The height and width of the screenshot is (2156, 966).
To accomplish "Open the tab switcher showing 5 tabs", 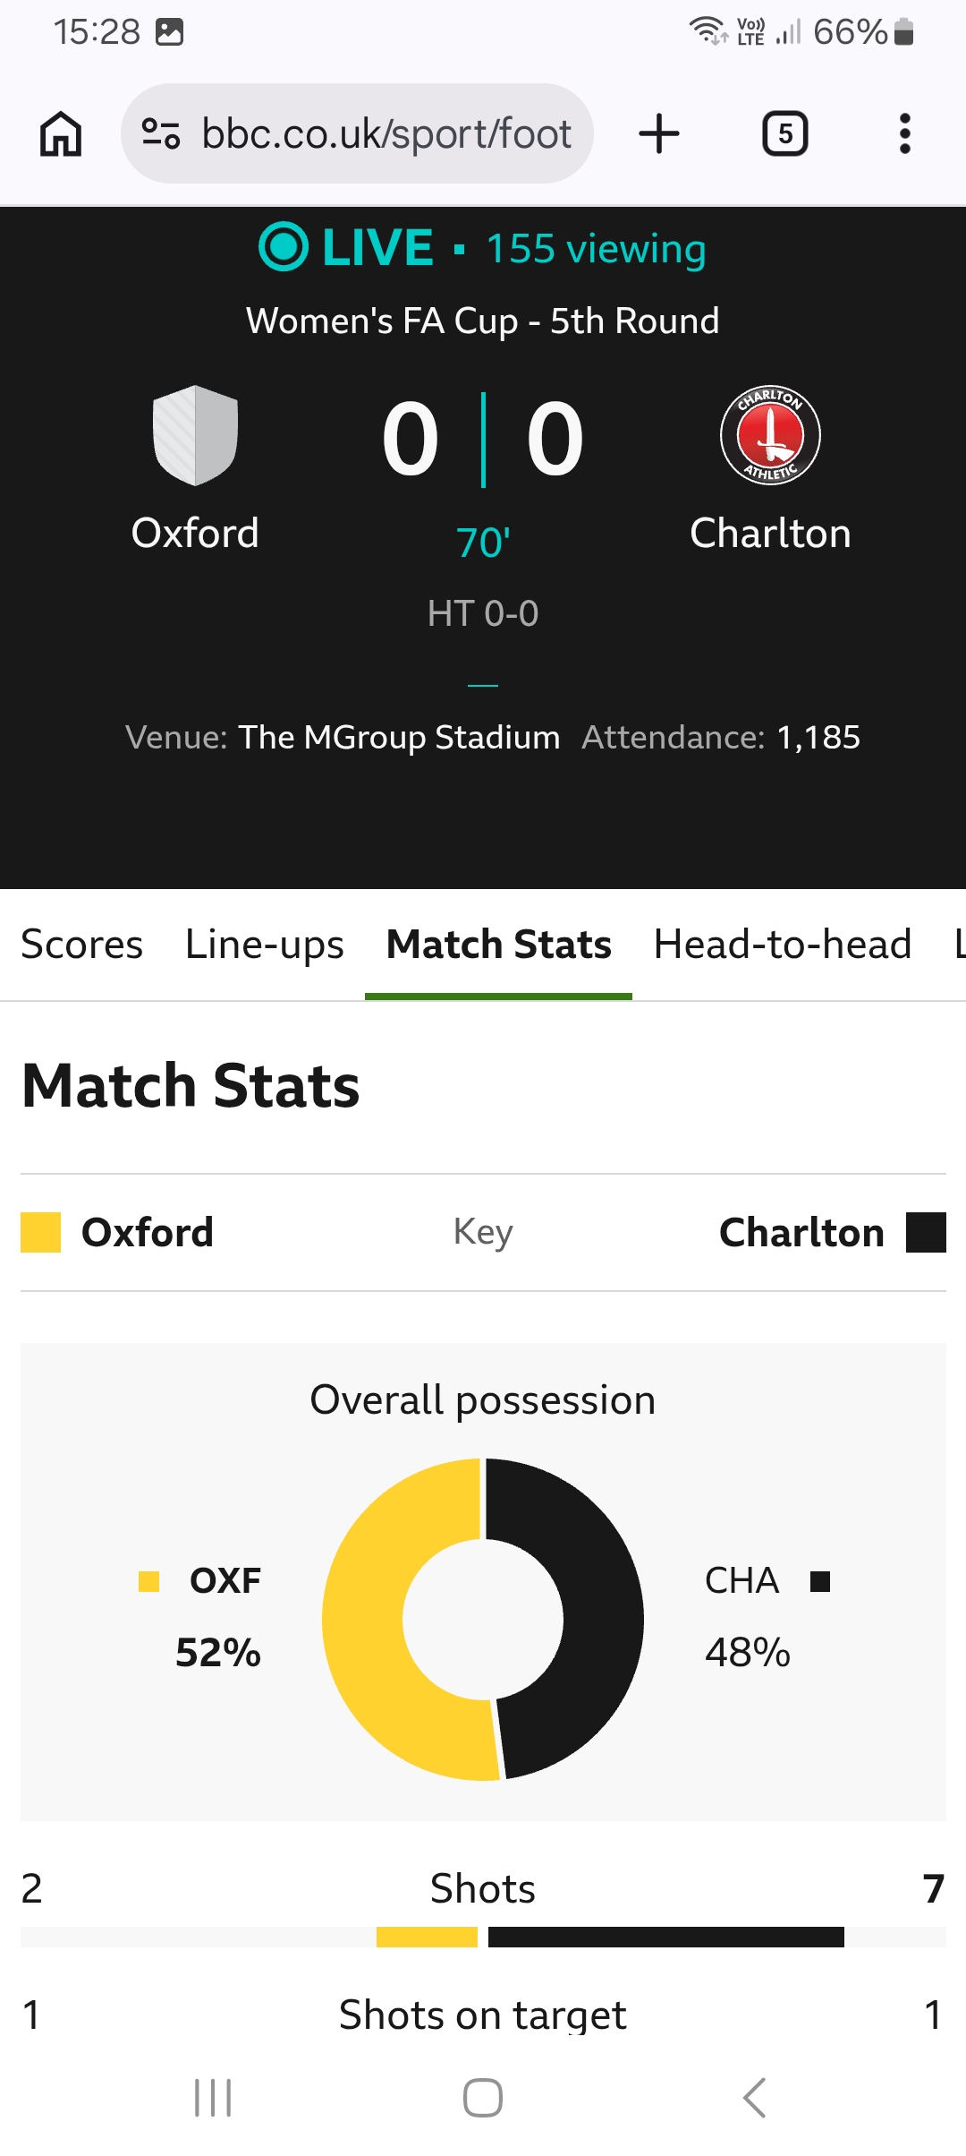I will (x=784, y=134).
